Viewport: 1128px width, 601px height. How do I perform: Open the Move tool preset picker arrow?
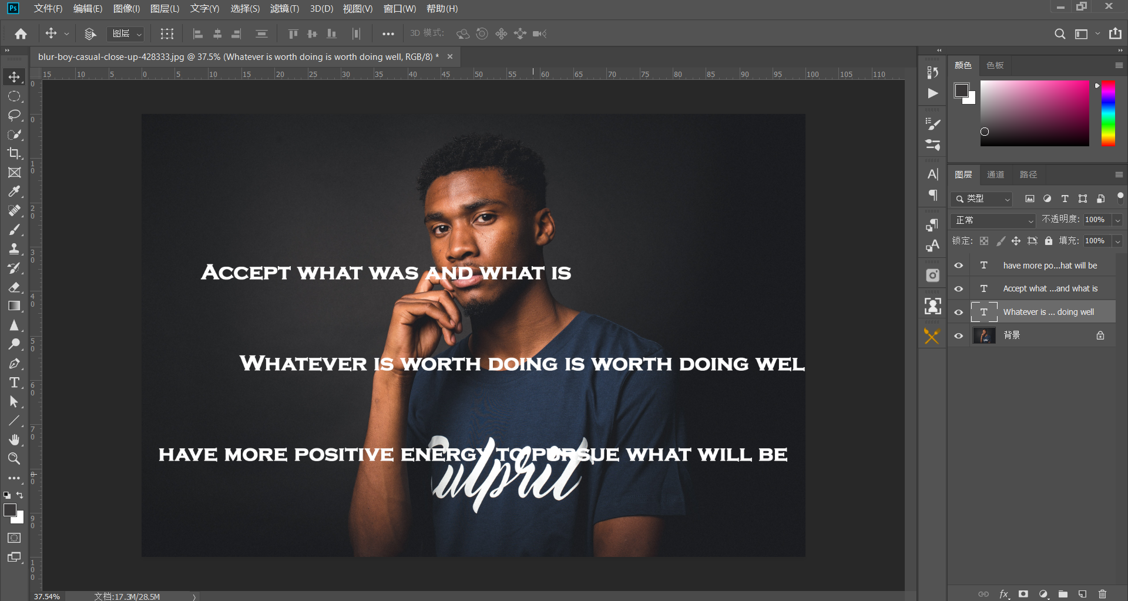66,34
